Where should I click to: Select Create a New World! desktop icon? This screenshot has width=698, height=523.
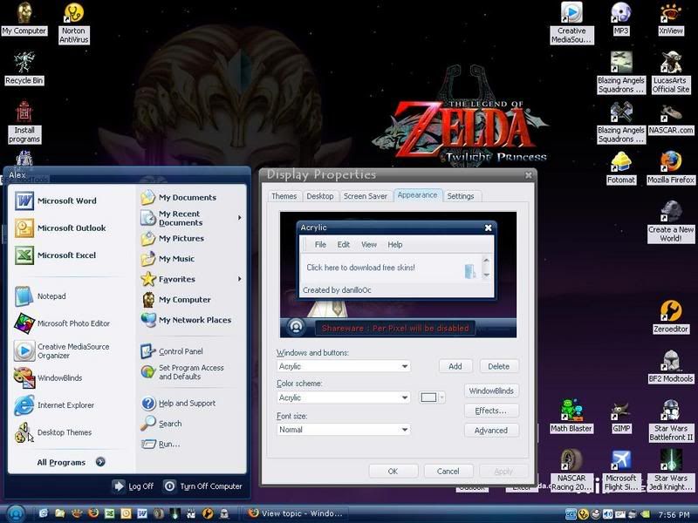671,222
